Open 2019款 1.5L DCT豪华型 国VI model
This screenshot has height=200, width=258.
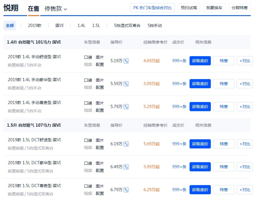pos(34,163)
